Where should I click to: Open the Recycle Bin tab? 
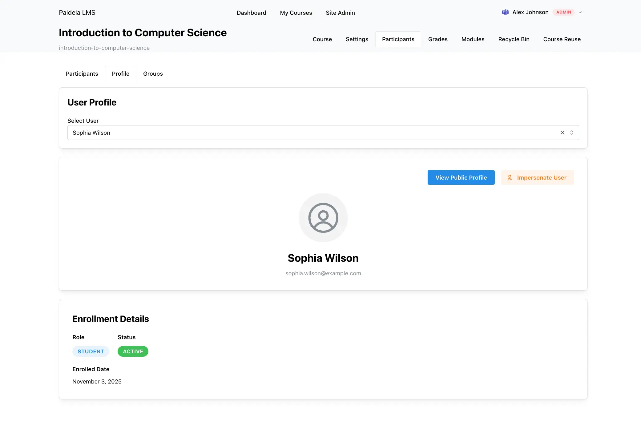click(x=514, y=39)
